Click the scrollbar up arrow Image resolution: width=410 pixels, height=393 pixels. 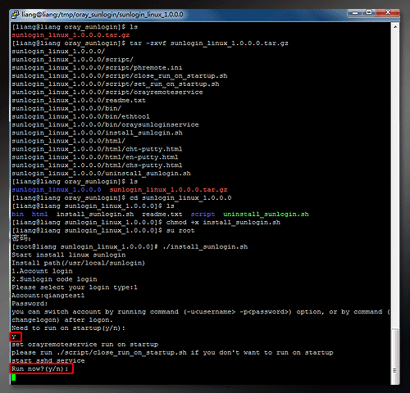tap(395, 27)
